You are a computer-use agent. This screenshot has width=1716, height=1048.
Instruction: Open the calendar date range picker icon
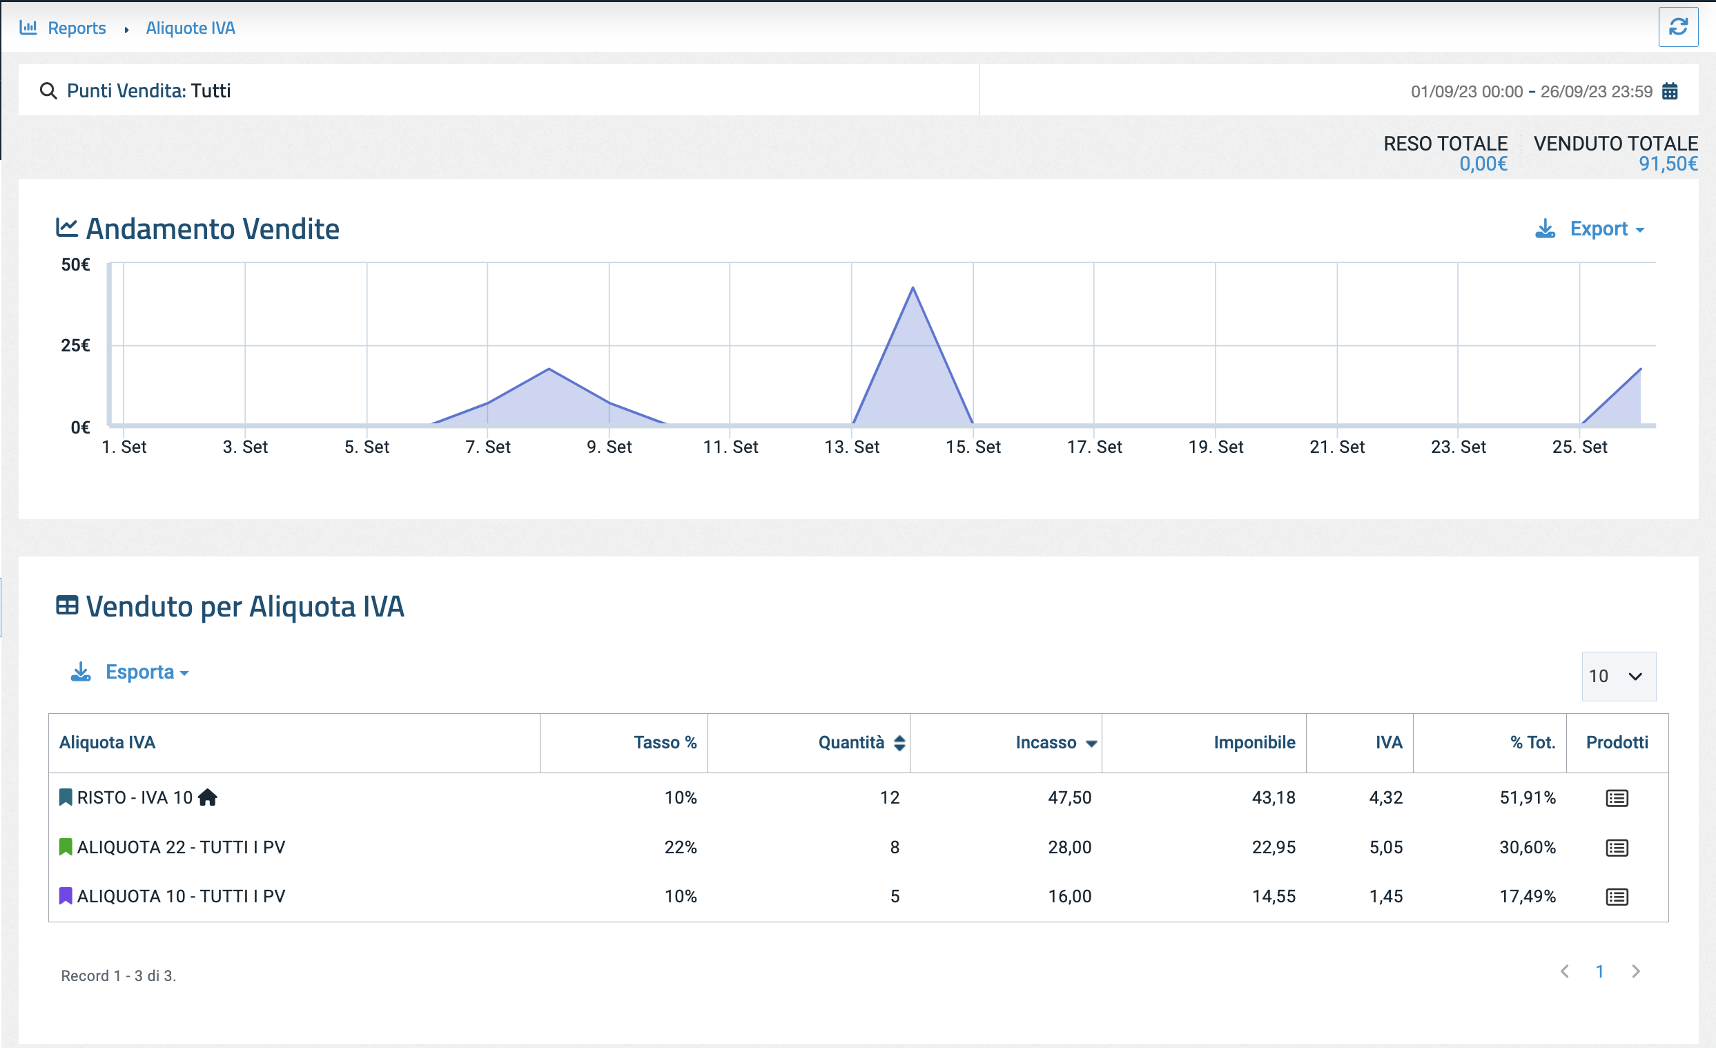pos(1669,91)
